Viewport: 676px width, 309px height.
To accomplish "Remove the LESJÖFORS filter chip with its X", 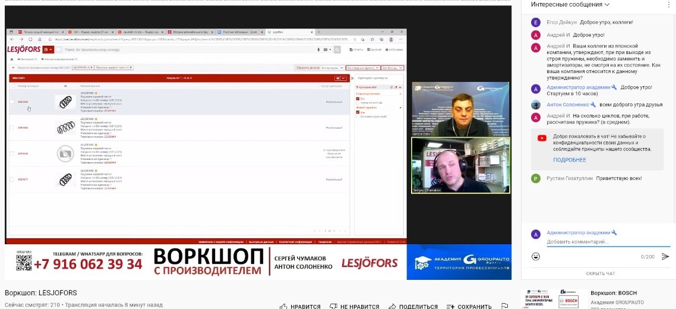I will point(92,68).
